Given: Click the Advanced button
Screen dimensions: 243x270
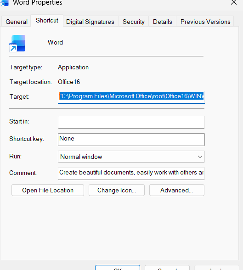Looking at the screenshot, I should coord(177,190).
